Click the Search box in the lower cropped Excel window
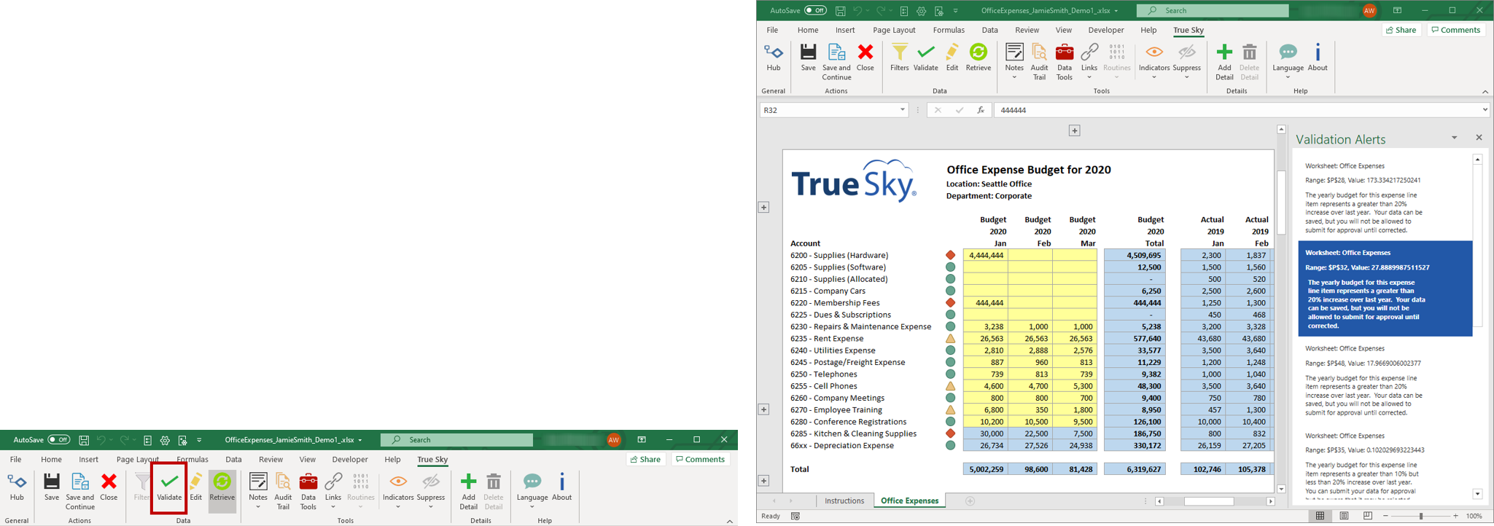This screenshot has width=1494, height=526. click(x=457, y=439)
